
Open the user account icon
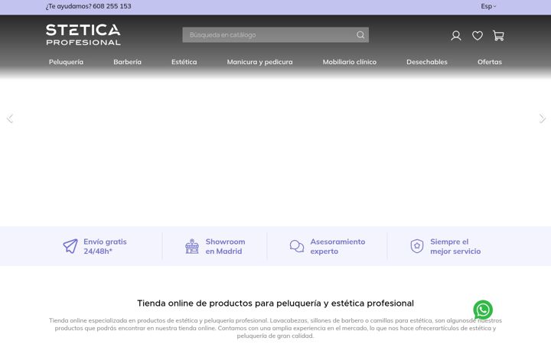click(x=456, y=35)
